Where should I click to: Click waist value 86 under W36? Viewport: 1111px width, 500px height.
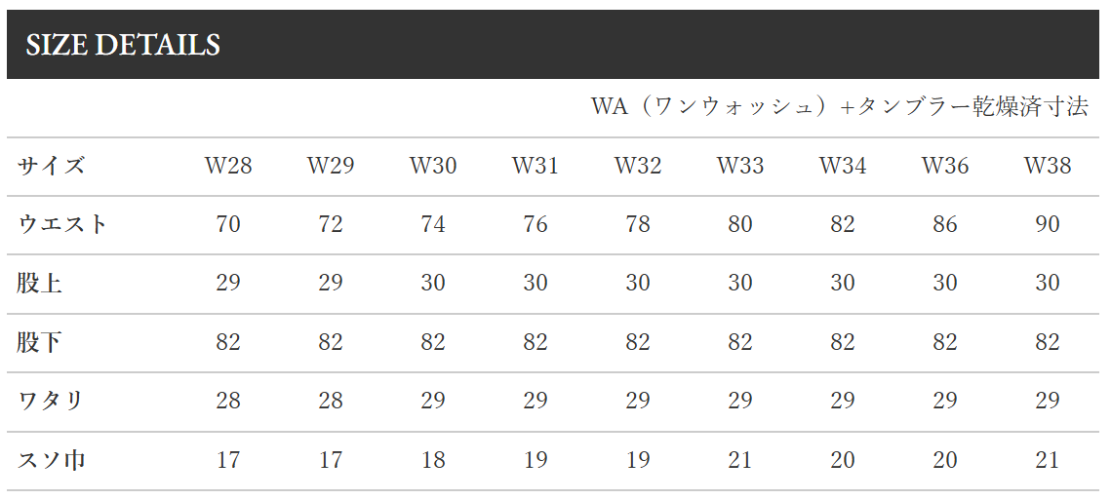coord(945,224)
